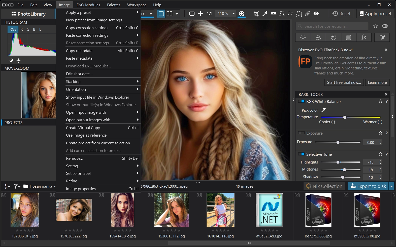Screen dimensions: 396x247
Task: Select the Horizon leveling tool
Action: tap(273, 14)
